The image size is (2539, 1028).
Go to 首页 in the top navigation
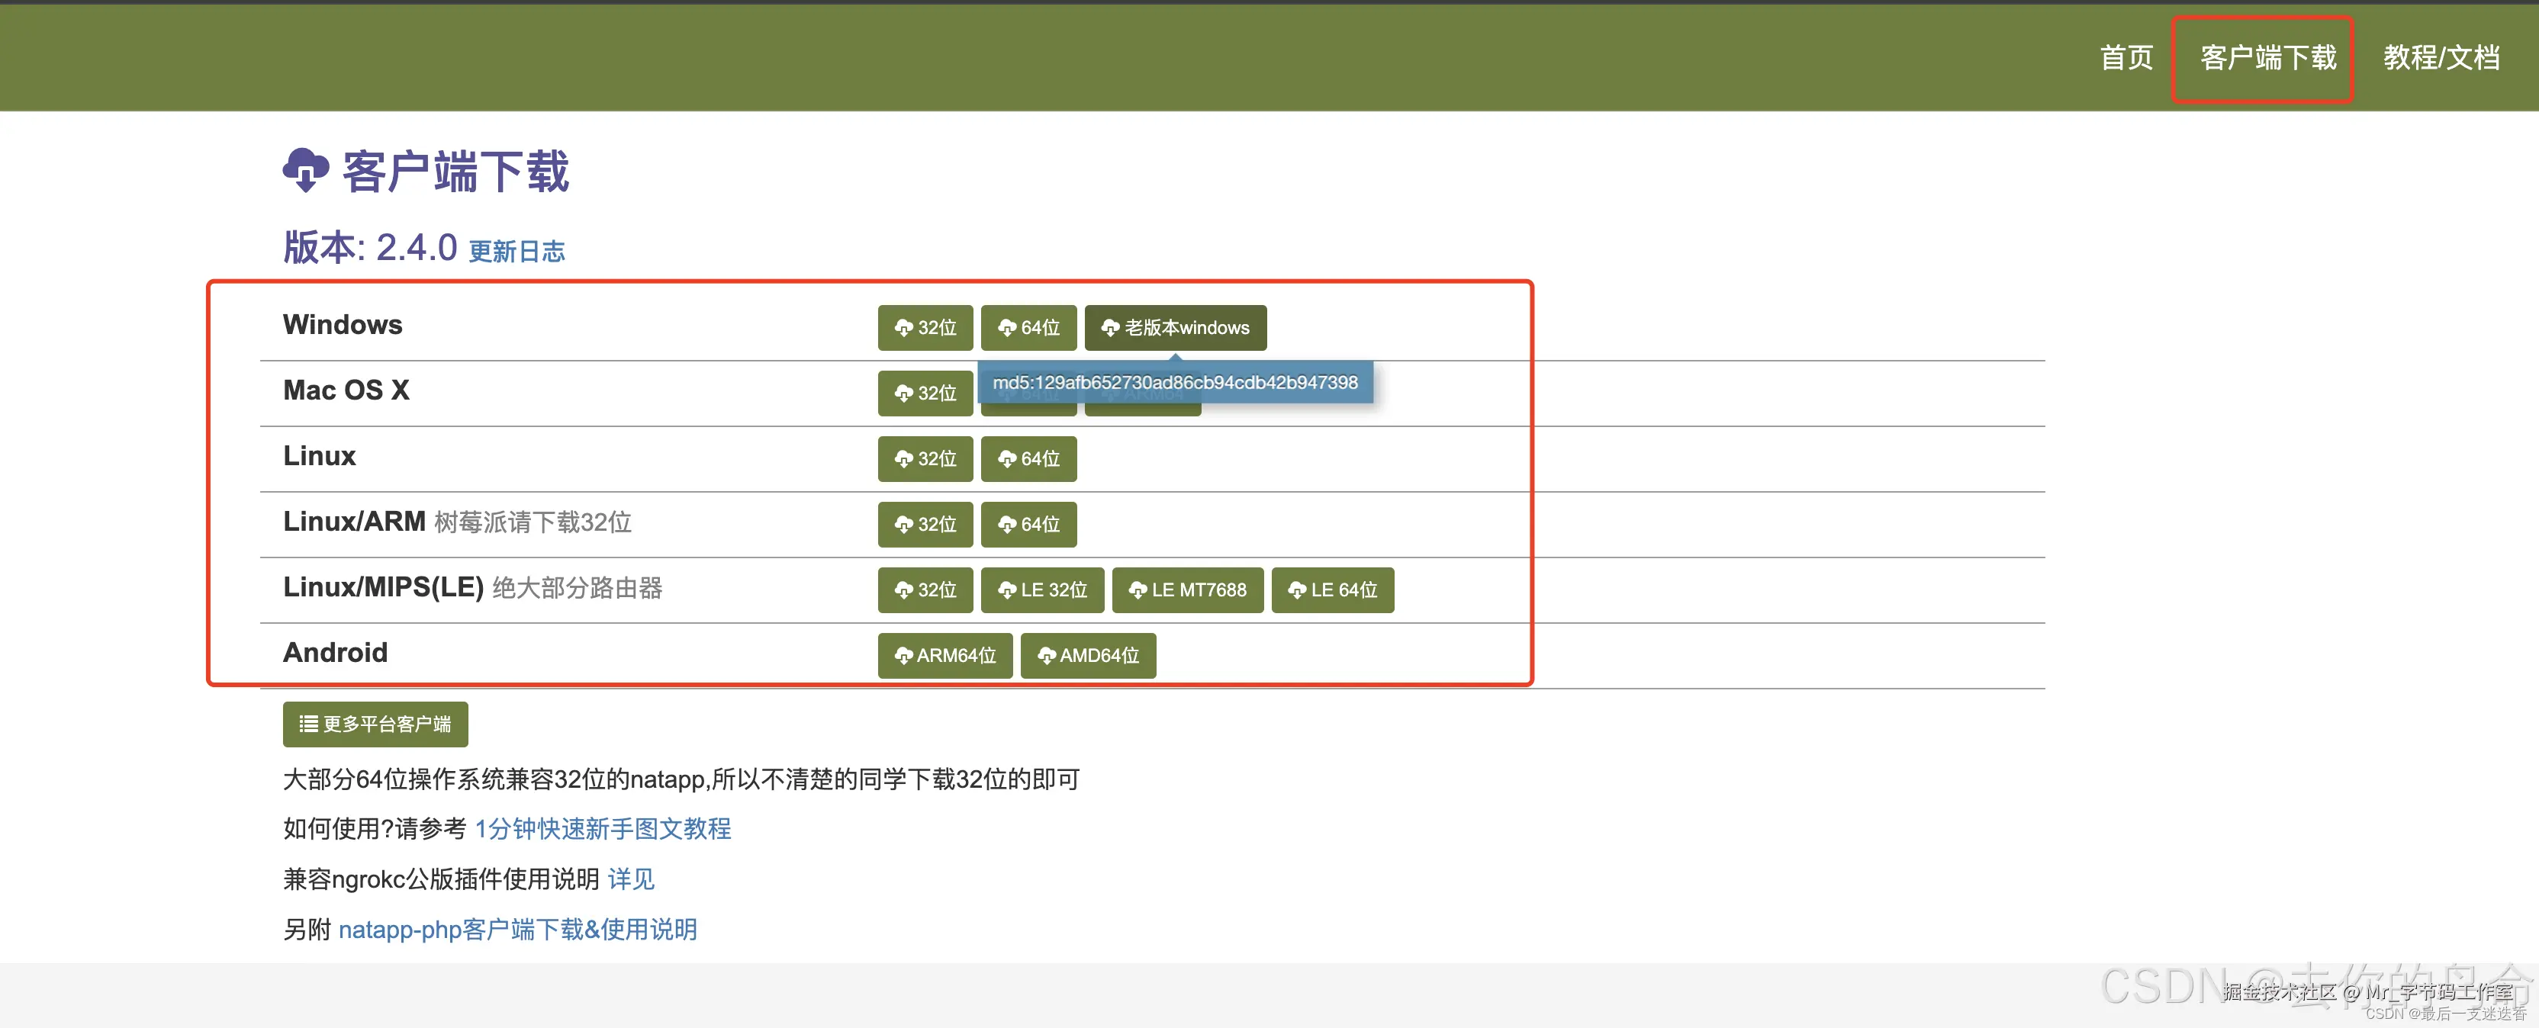click(2126, 58)
